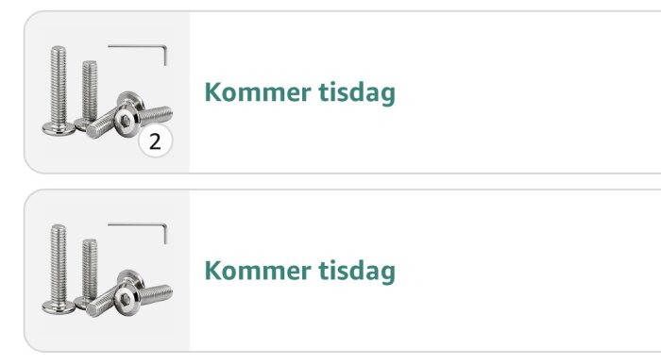Click the Allen key in the bottom product image
661x364 pixels.
(138, 233)
